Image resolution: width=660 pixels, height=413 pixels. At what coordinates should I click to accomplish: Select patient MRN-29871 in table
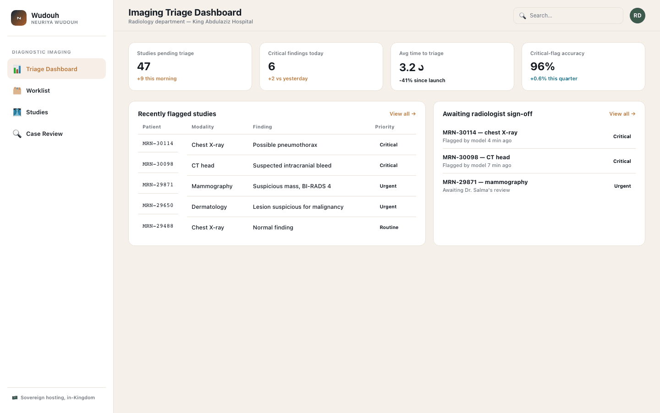[x=158, y=185]
